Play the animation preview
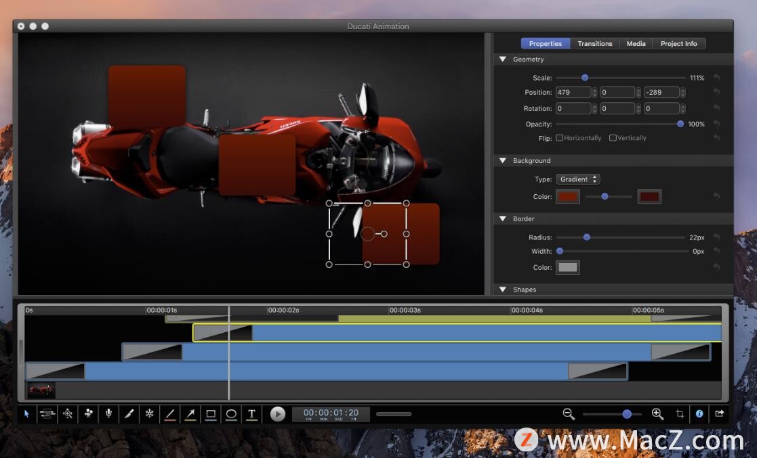This screenshot has height=458, width=757. click(x=278, y=413)
